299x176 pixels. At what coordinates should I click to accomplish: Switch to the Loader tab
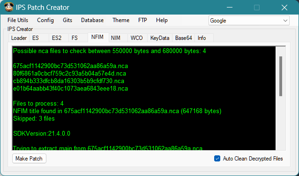click(19, 38)
